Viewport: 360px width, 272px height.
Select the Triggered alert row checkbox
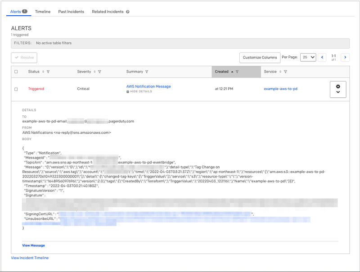[16, 89]
